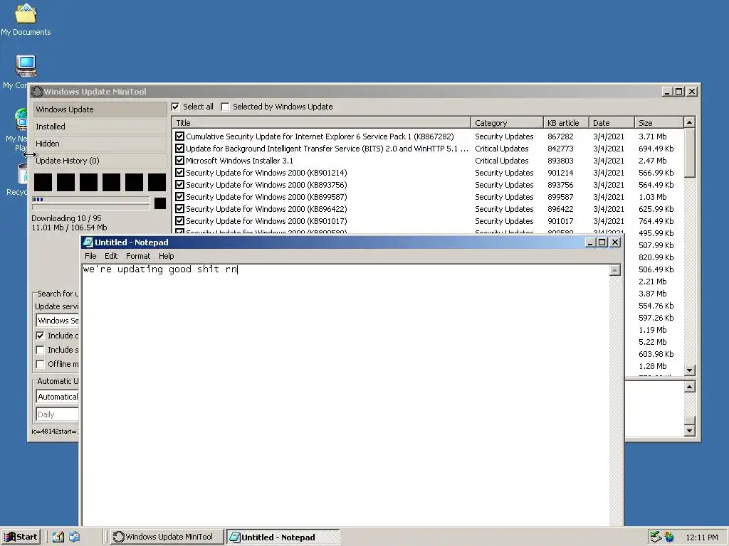729x546 pixels.
Task: Switch to Windows Update MiniTool taskbar button
Action: click(x=167, y=537)
